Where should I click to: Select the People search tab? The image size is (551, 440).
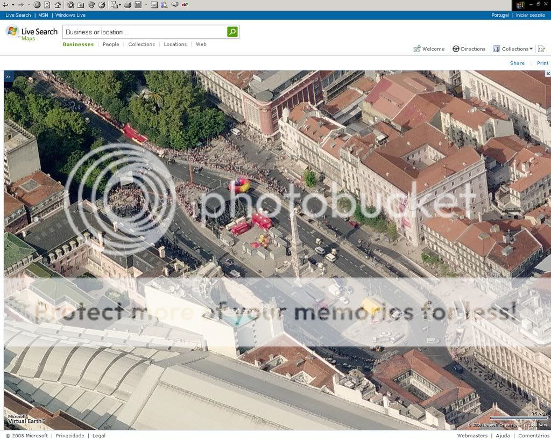coord(111,44)
